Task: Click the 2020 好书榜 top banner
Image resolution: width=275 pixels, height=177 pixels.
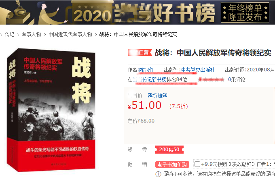Action: [137, 12]
